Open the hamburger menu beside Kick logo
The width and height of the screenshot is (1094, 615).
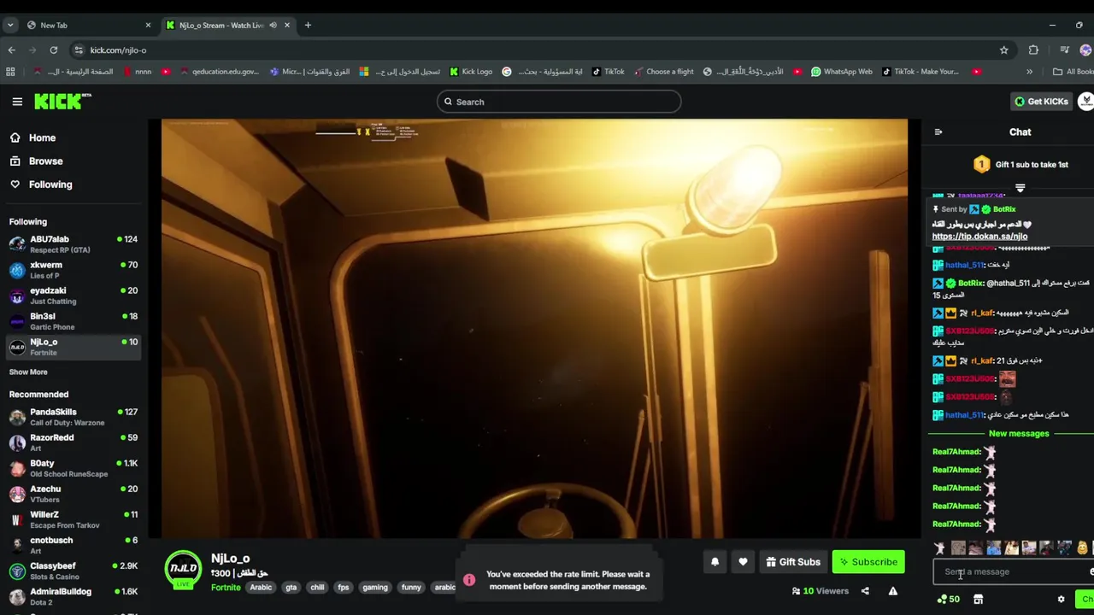[x=17, y=102]
